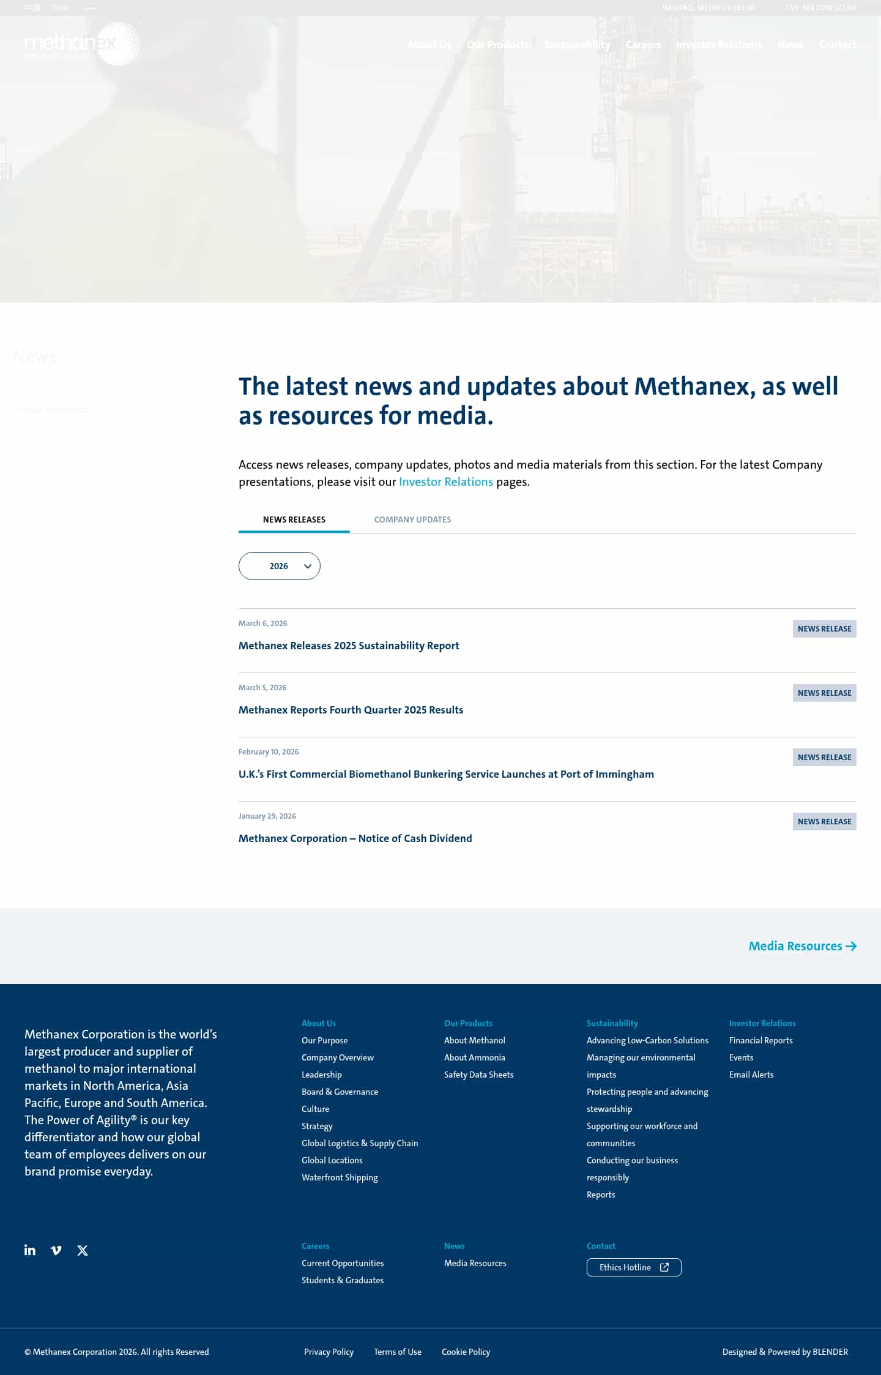Viewport: 881px width, 1375px height.
Task: Open Events footer link
Action: click(741, 1057)
